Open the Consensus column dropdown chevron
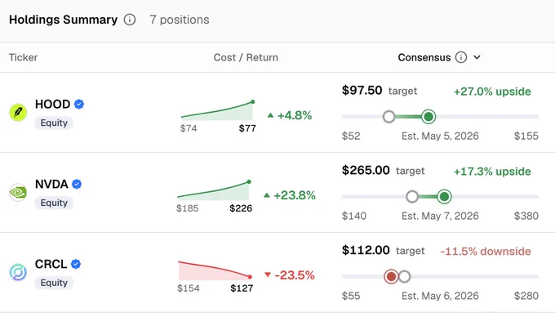Viewport: 555px width, 317px height. pyautogui.click(x=477, y=57)
